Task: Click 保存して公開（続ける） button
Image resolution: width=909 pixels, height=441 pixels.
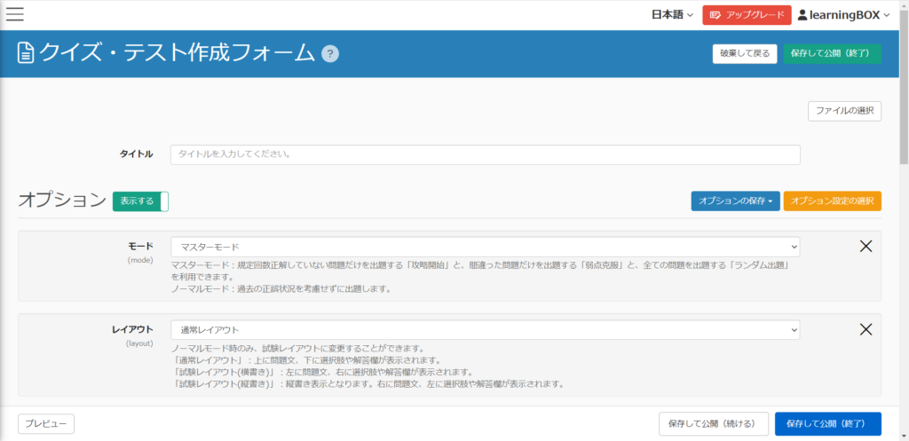Action: click(x=712, y=424)
